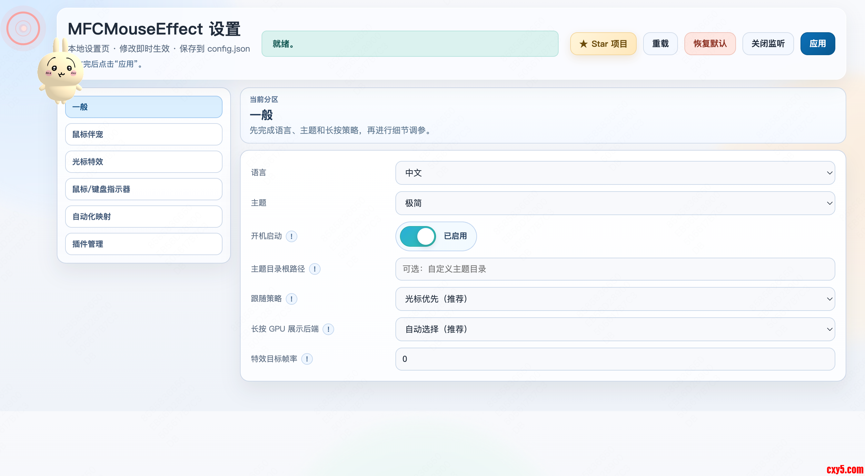Expand the 主题 dropdown showing 极简
The image size is (865, 476).
(x=614, y=203)
